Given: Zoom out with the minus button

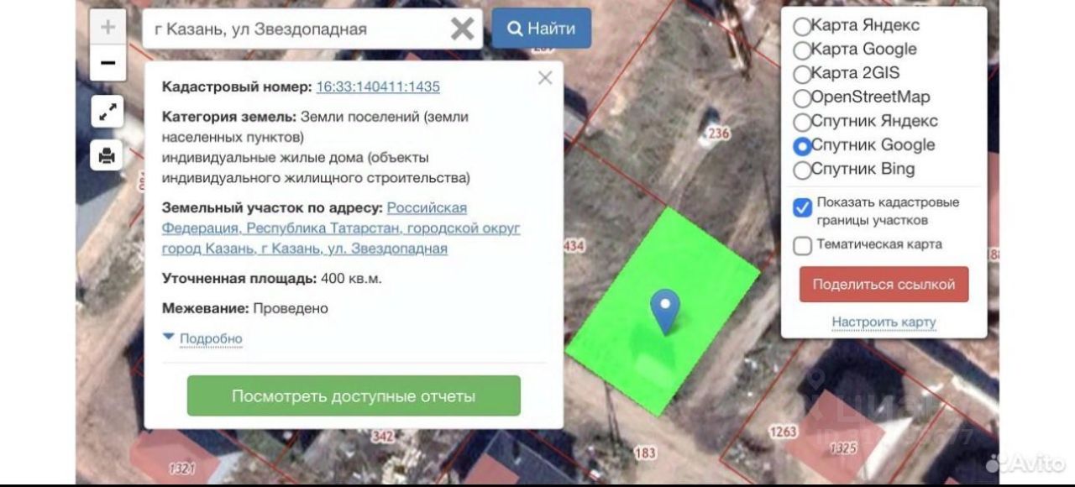Looking at the screenshot, I should pos(107,63).
